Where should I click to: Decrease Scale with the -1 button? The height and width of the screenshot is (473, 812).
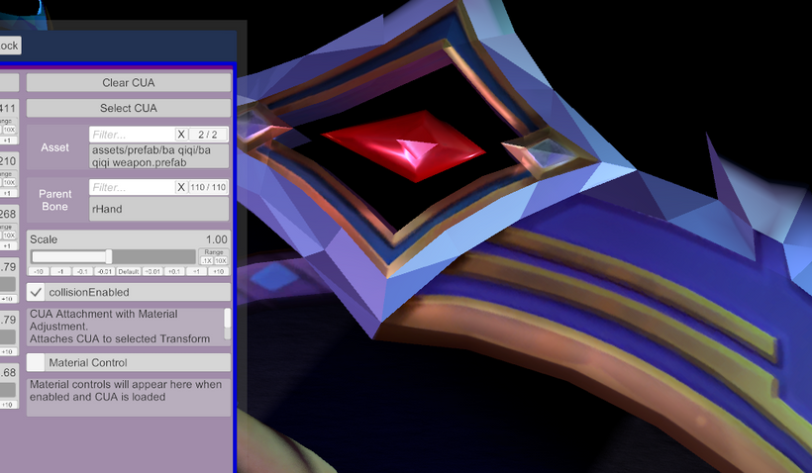60,272
